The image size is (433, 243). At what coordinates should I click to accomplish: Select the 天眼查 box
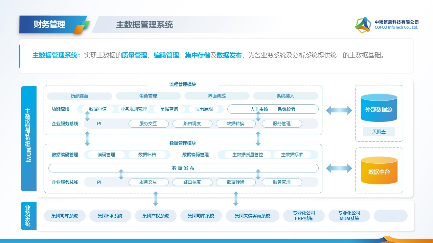pyautogui.click(x=379, y=132)
